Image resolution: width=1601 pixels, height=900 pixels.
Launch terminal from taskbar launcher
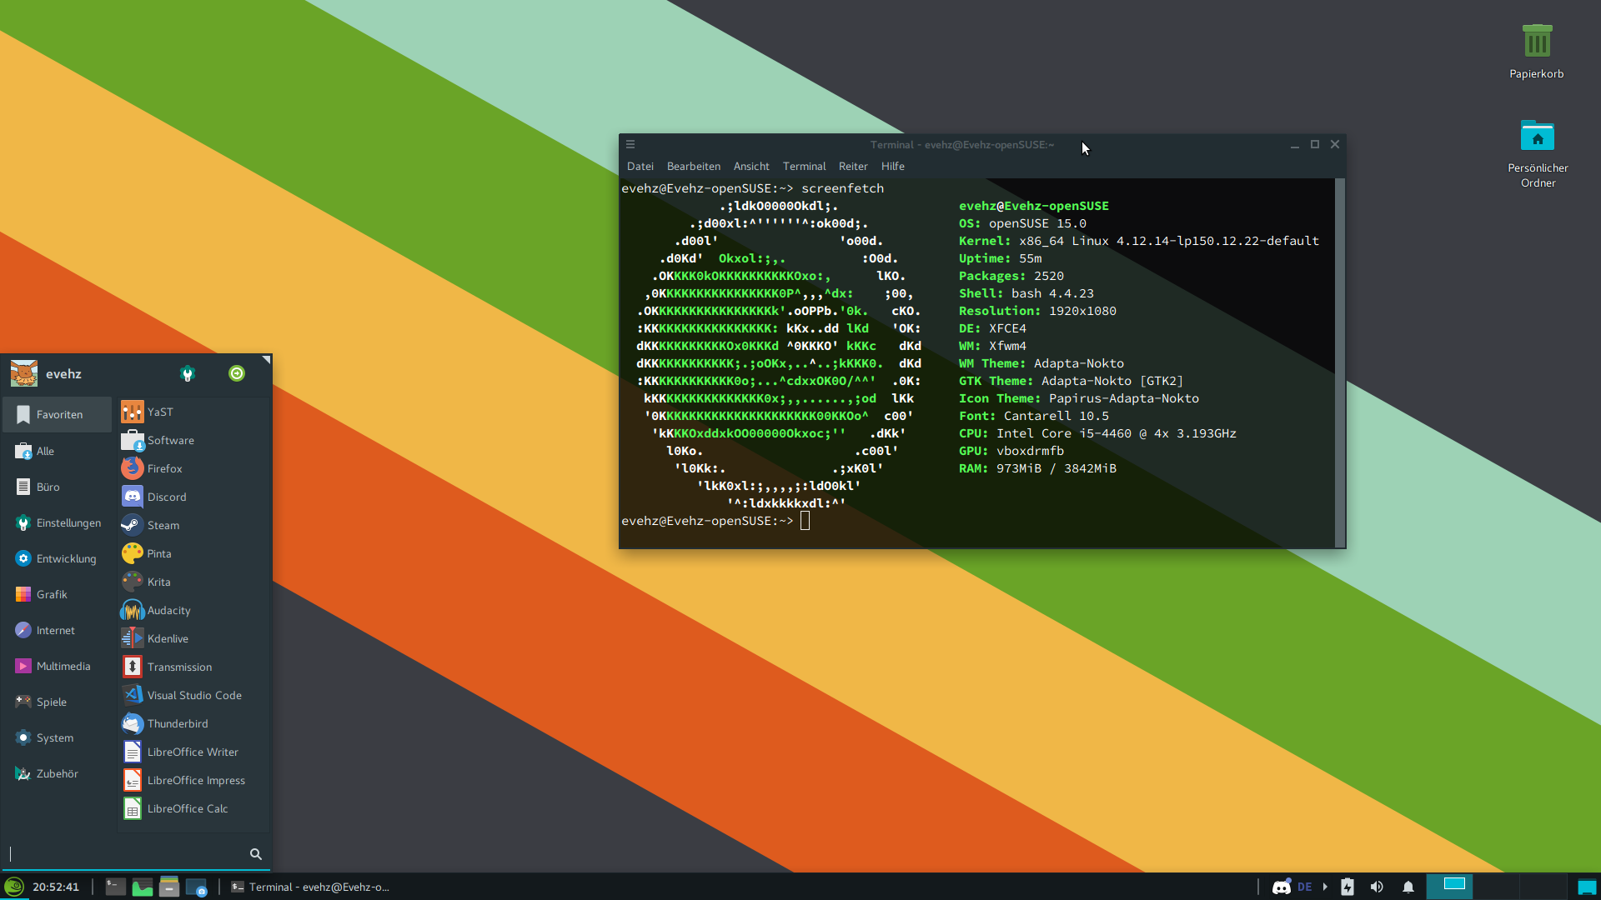click(x=116, y=887)
